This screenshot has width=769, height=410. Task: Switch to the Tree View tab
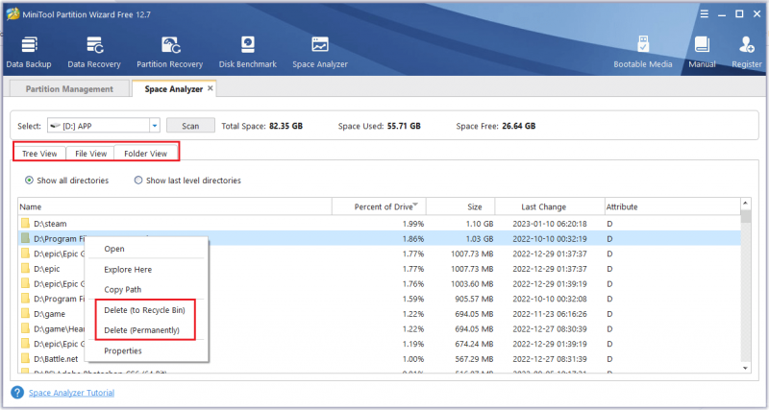pyautogui.click(x=39, y=154)
